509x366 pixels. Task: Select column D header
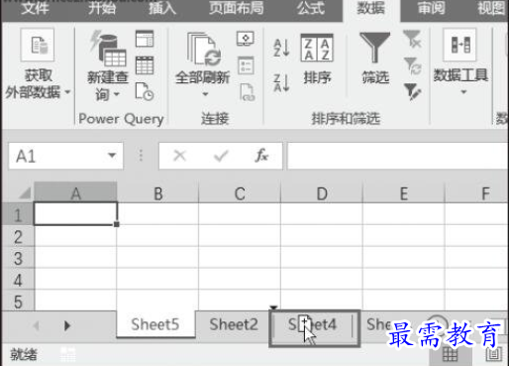click(x=322, y=192)
